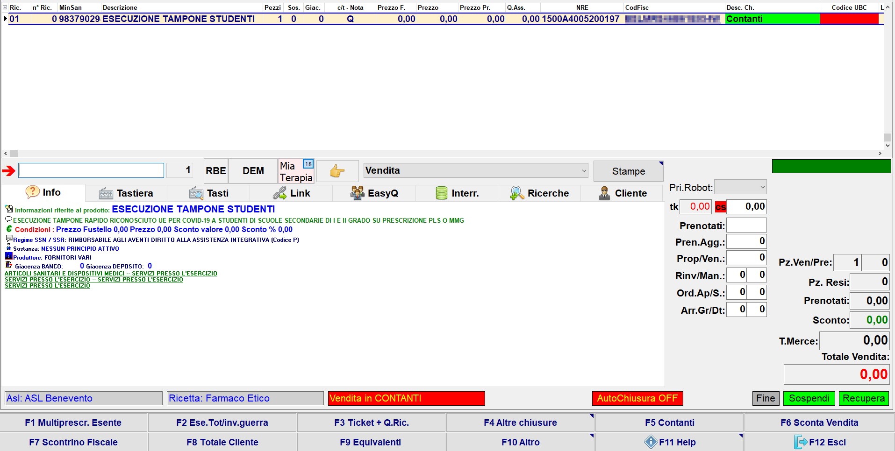Click the F12 Esci exit icon

tap(801, 442)
